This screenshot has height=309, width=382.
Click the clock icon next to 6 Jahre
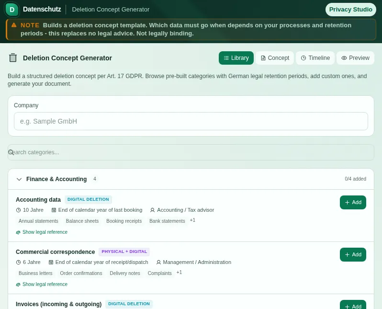coord(18,262)
